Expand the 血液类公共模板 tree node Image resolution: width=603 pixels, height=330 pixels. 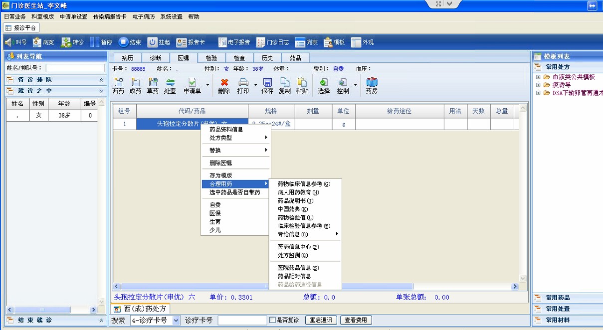(538, 77)
